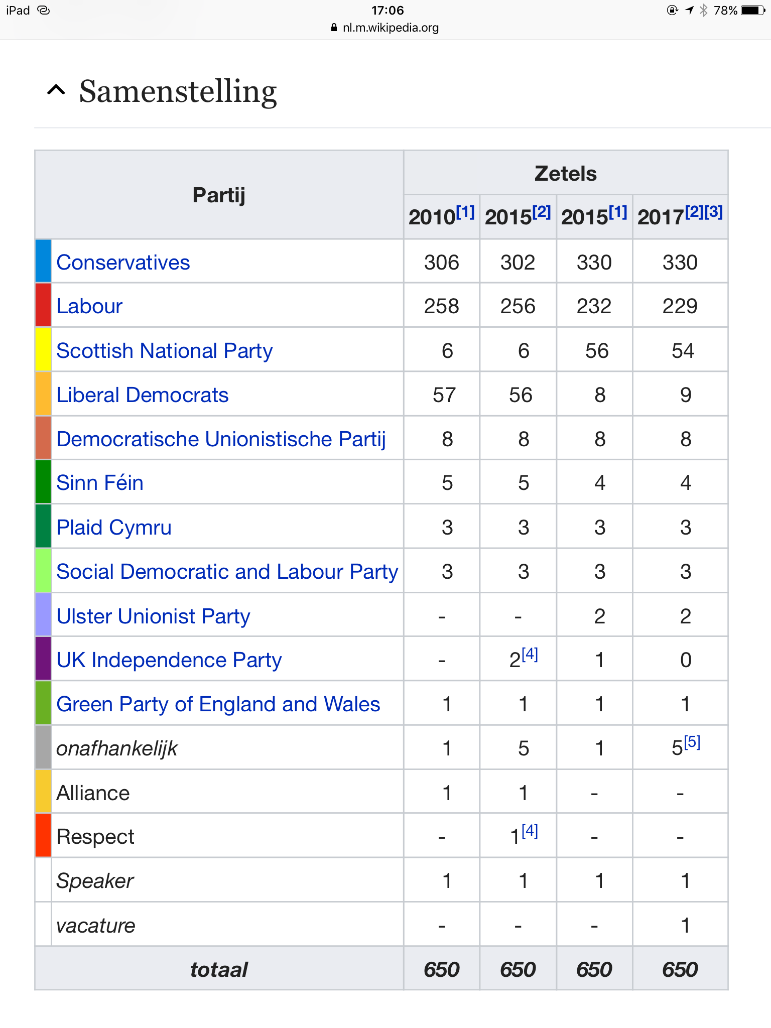Open the Conservatives party link

(x=123, y=263)
